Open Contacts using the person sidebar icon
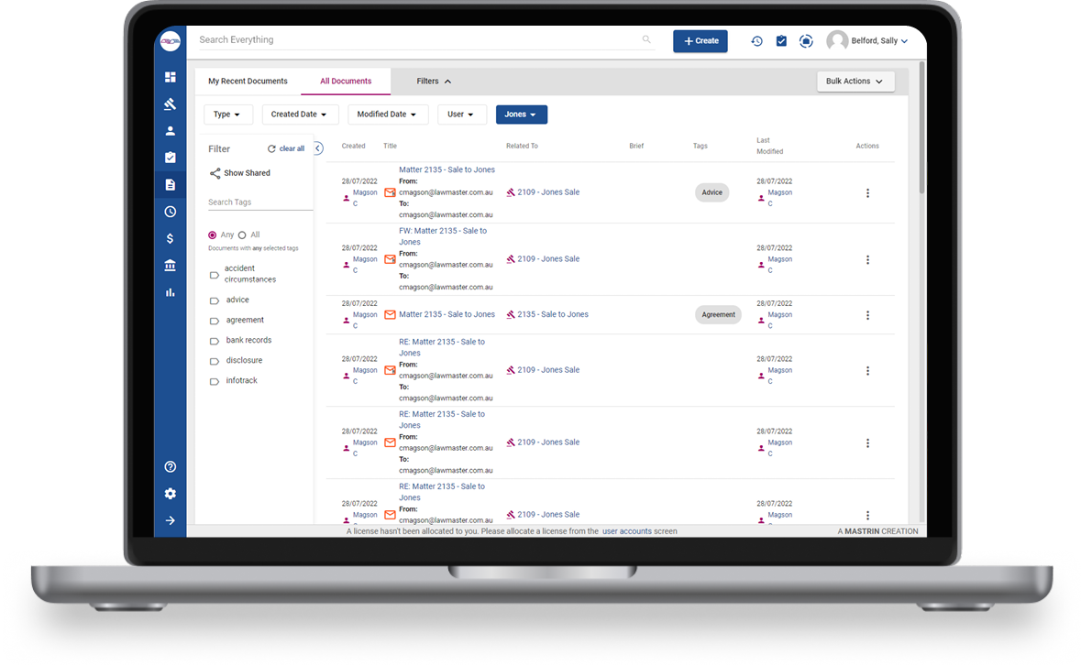The height and width of the screenshot is (666, 1081). [x=170, y=130]
